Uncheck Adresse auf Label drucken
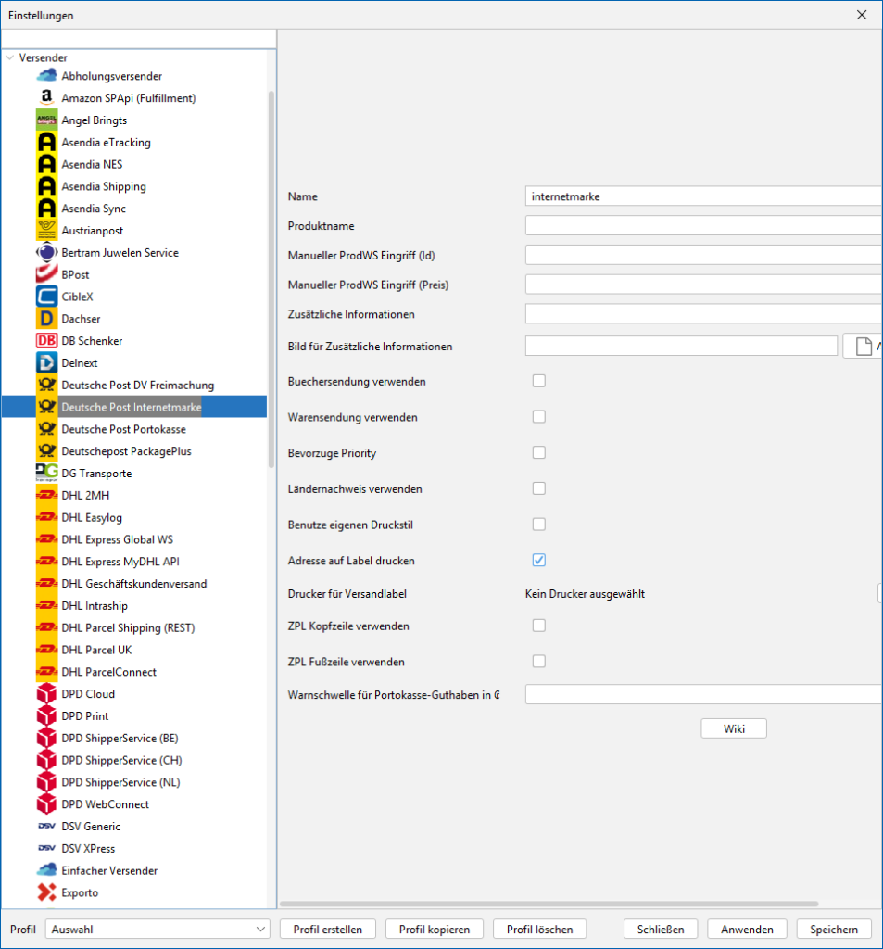Image resolution: width=883 pixels, height=949 pixels. pos(538,561)
